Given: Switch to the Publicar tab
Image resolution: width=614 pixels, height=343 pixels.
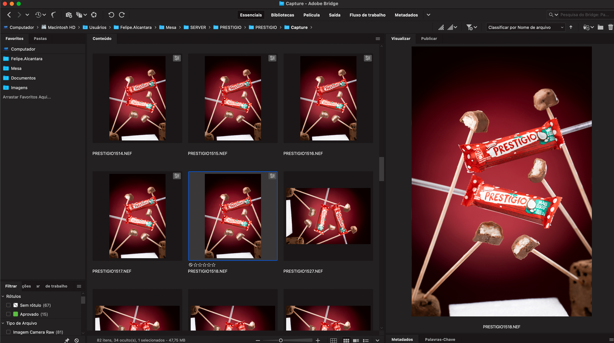Looking at the screenshot, I should tap(429, 39).
